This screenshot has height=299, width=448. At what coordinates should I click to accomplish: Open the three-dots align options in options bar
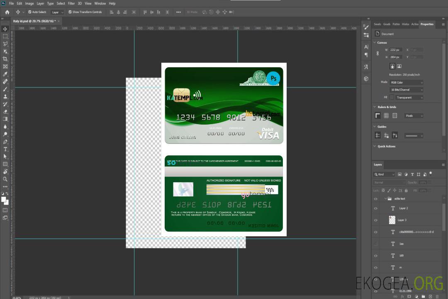coord(178,12)
